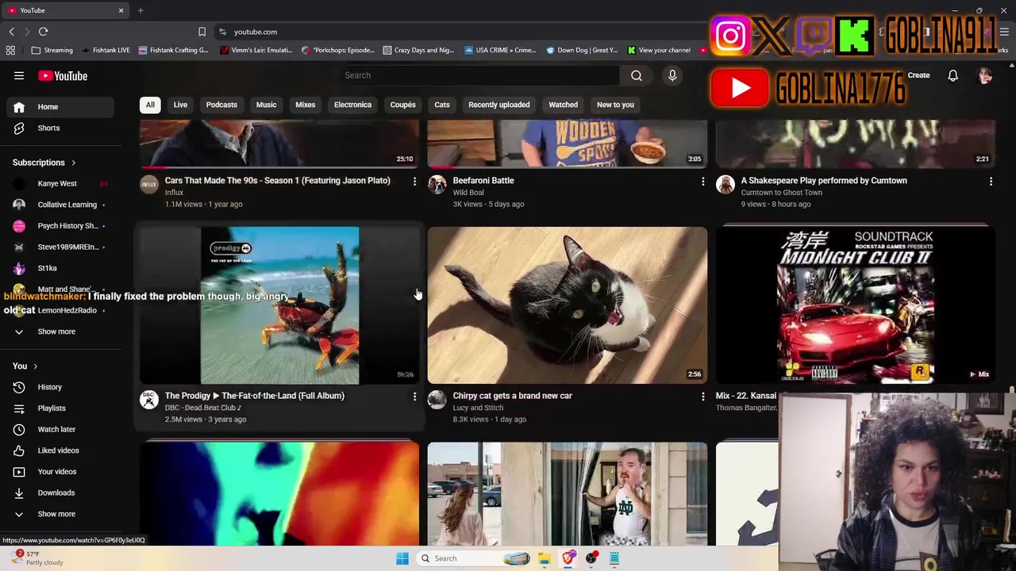Viewport: 1016px width, 571px height.
Task: Click the YouTube logo
Action: pos(63,75)
